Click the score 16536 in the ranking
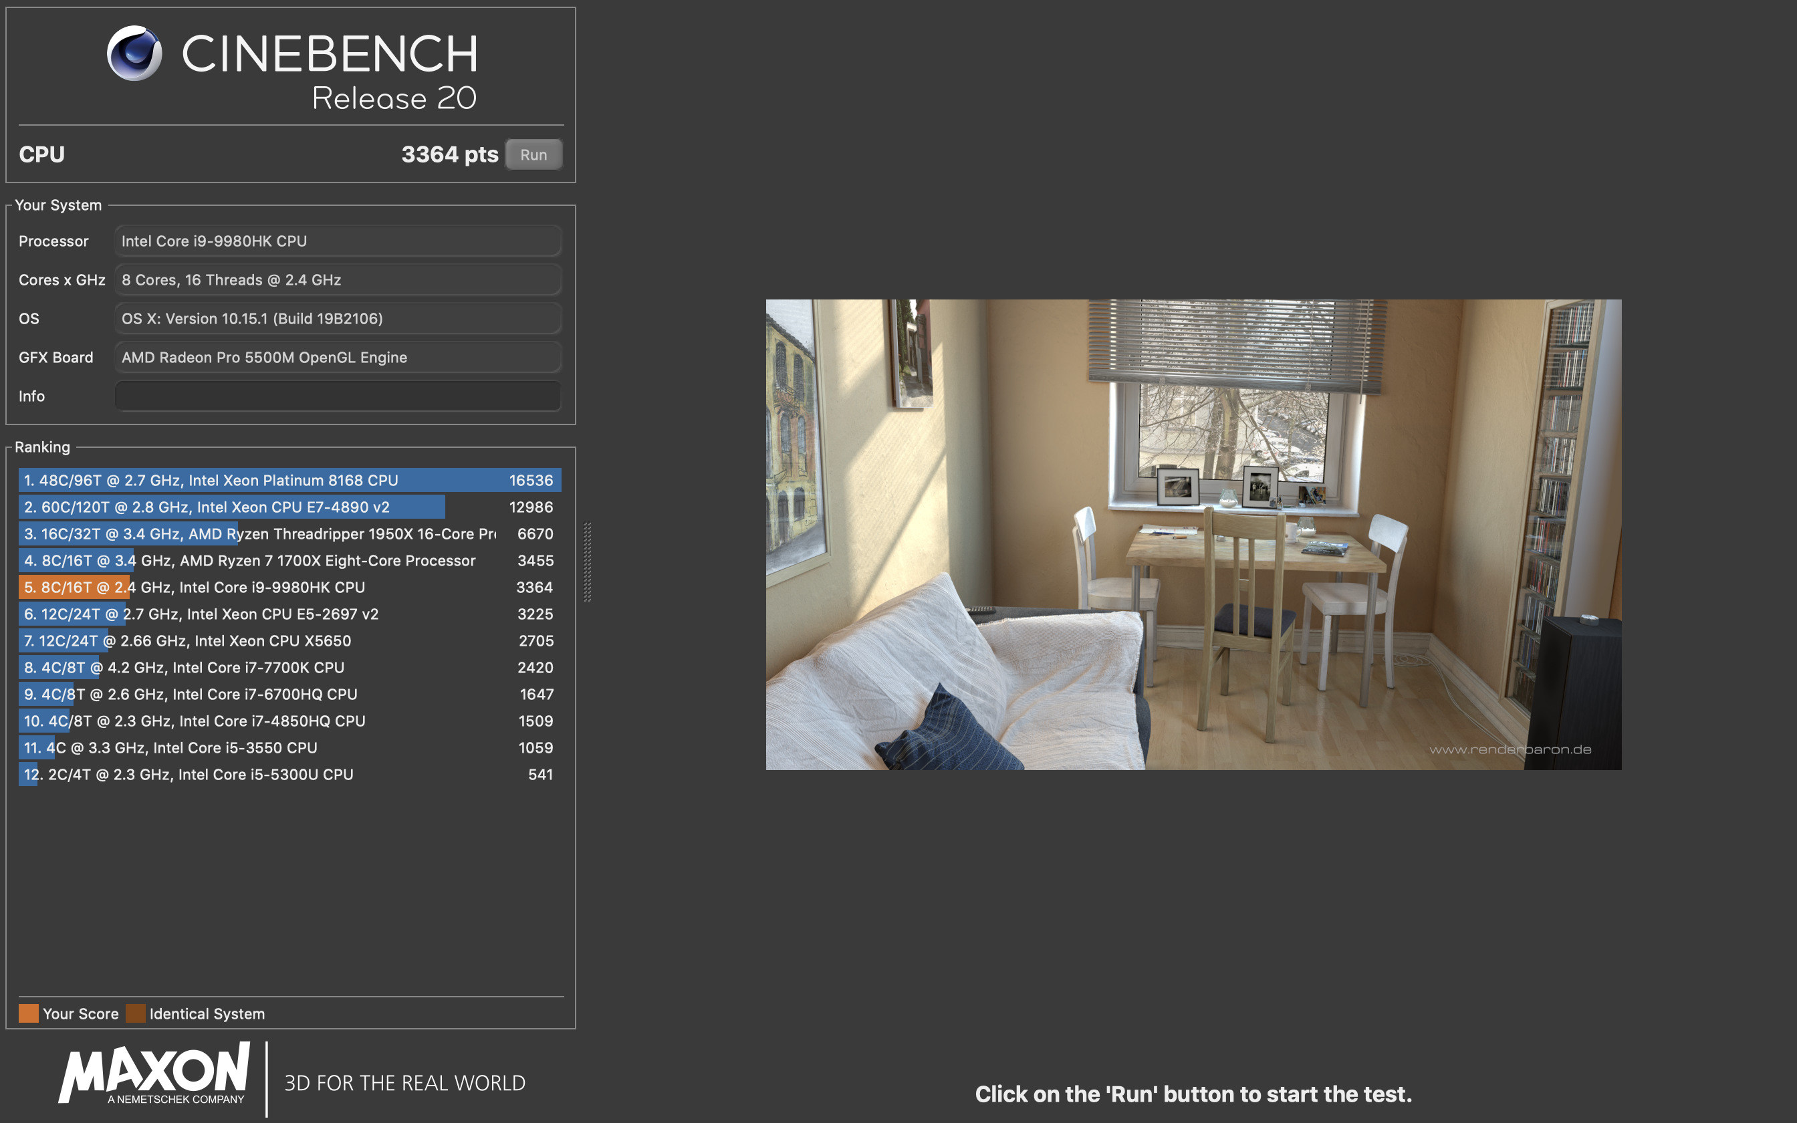The height and width of the screenshot is (1123, 1797). pos(531,481)
